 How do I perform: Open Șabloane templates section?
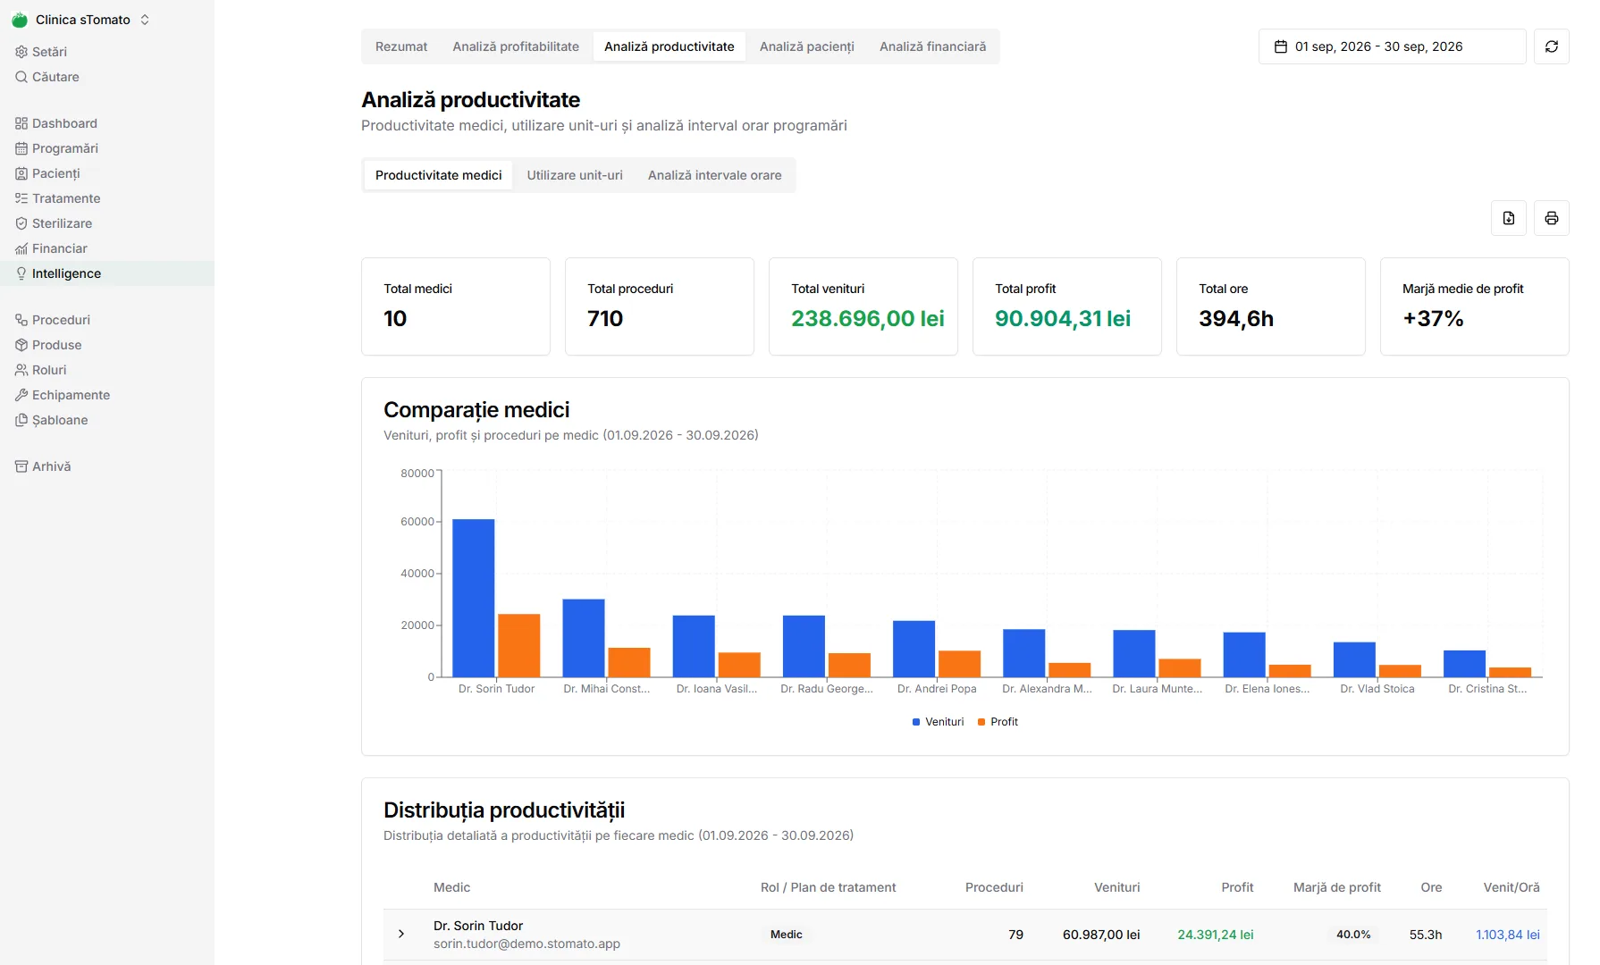[x=52, y=420]
